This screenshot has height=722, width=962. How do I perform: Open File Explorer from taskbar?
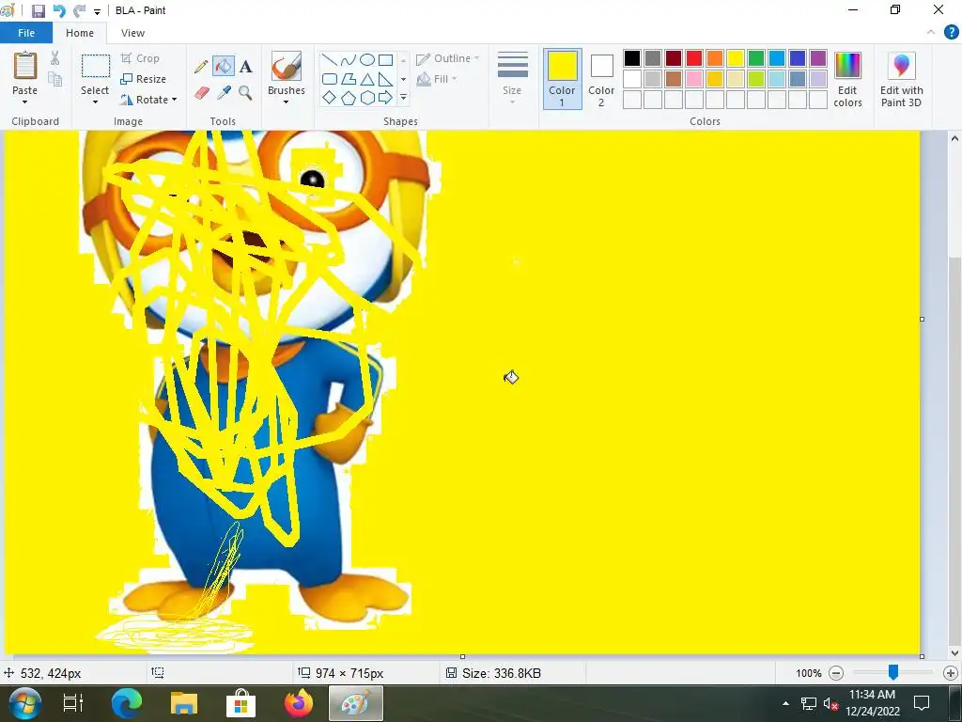[x=183, y=703]
